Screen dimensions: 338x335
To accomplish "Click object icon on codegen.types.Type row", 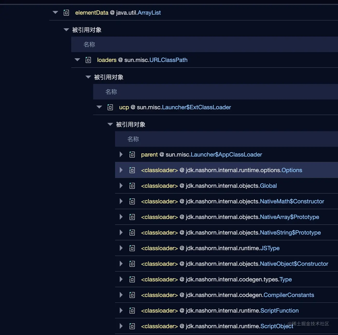I will (132, 279).
